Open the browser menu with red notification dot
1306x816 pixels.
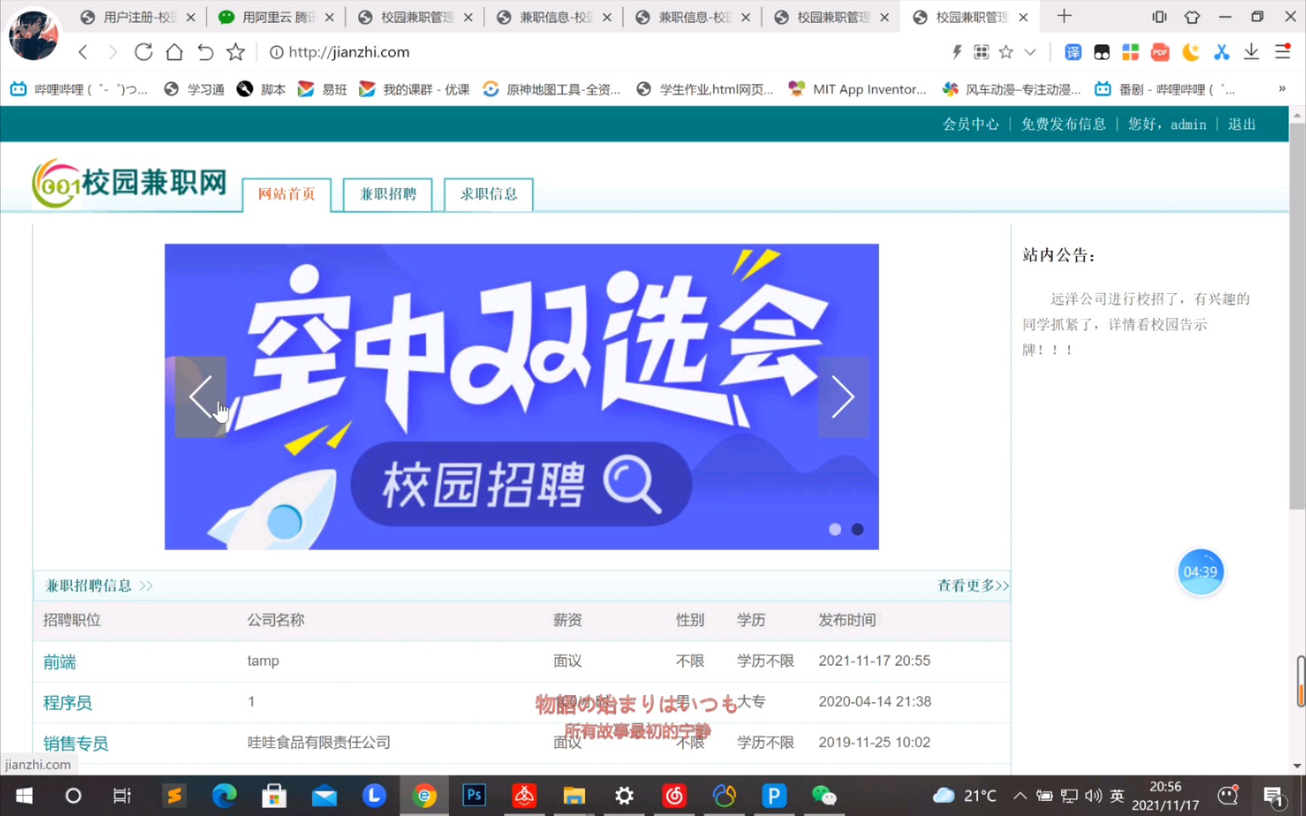[1283, 51]
